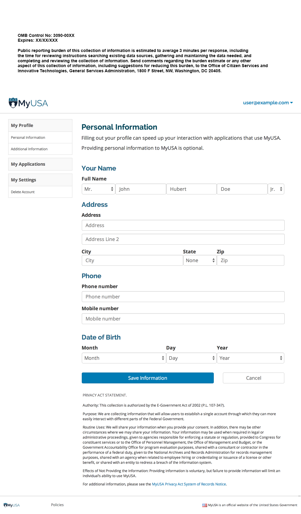This screenshot has height=514, width=301.
Task: Open the Jr. suffix dropdown
Action: 276,189
